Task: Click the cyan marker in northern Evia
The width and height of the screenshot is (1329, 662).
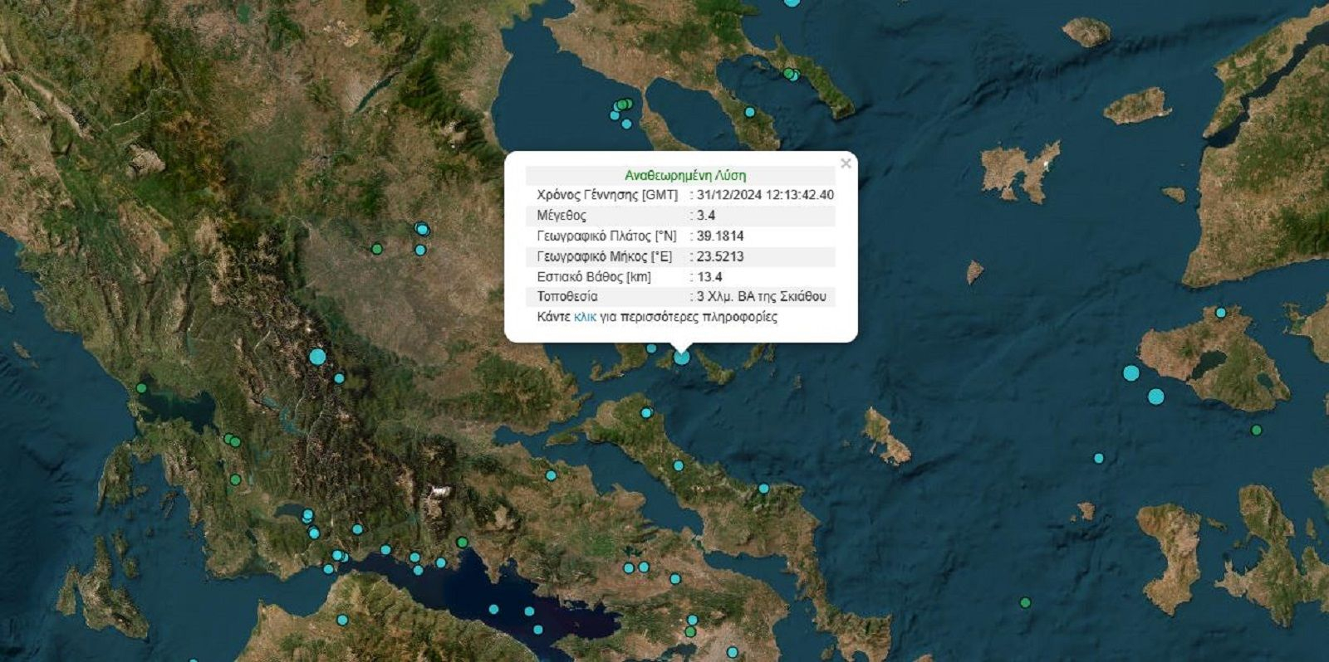Action: pyautogui.click(x=646, y=412)
